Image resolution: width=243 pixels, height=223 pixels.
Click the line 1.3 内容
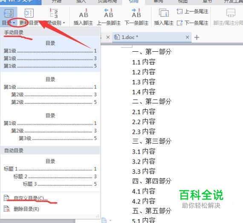pyautogui.click(x=144, y=82)
